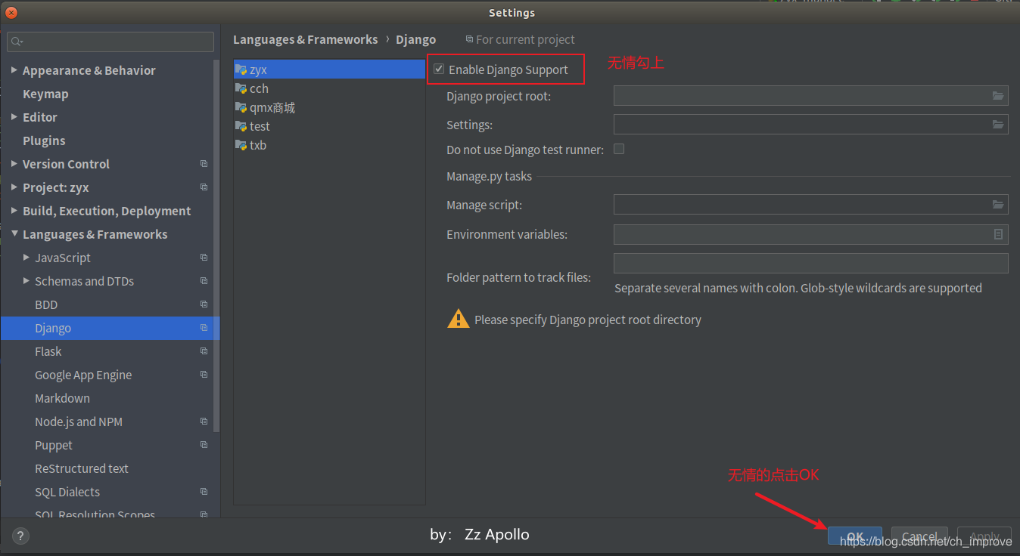The height and width of the screenshot is (556, 1020).
Task: Click project-level icon beside Flask
Action: click(204, 351)
